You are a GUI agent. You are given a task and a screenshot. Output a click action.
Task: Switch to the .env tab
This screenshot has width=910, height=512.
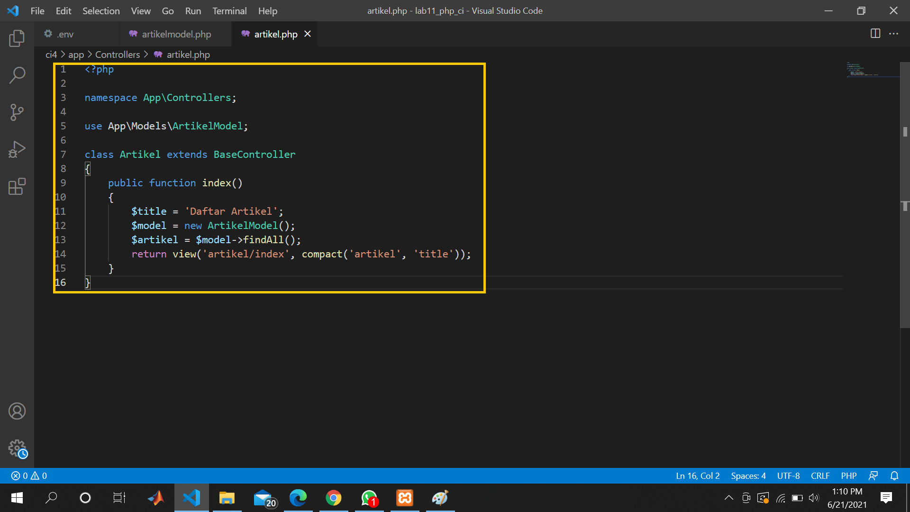pos(76,34)
